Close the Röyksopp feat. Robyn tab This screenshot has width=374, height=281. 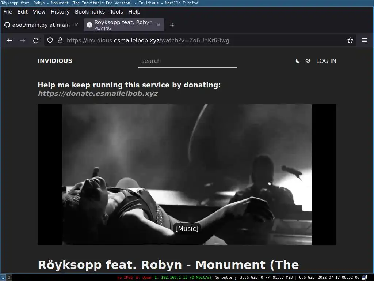click(159, 25)
